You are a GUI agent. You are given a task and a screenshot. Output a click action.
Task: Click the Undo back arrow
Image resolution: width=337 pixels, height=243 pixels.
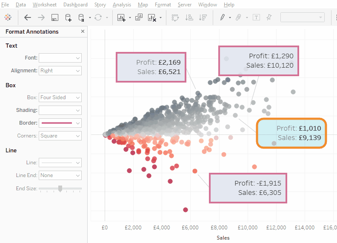(28, 17)
